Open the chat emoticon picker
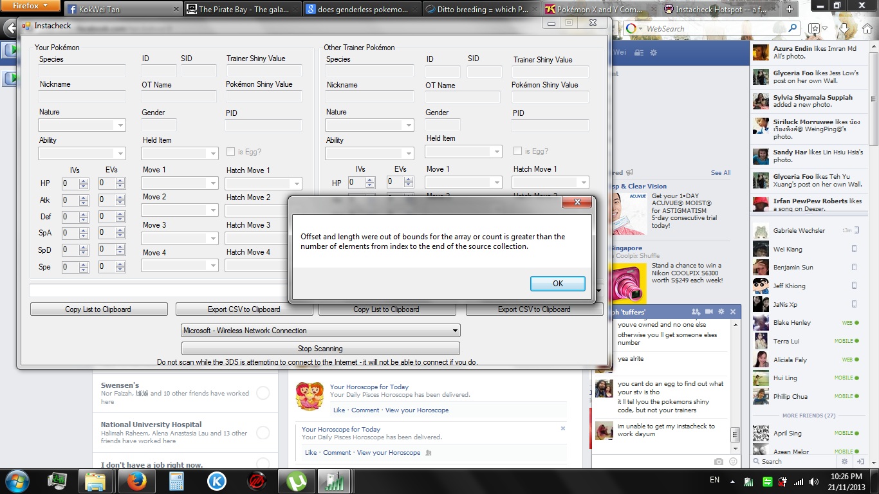879x494 pixels. [732, 462]
